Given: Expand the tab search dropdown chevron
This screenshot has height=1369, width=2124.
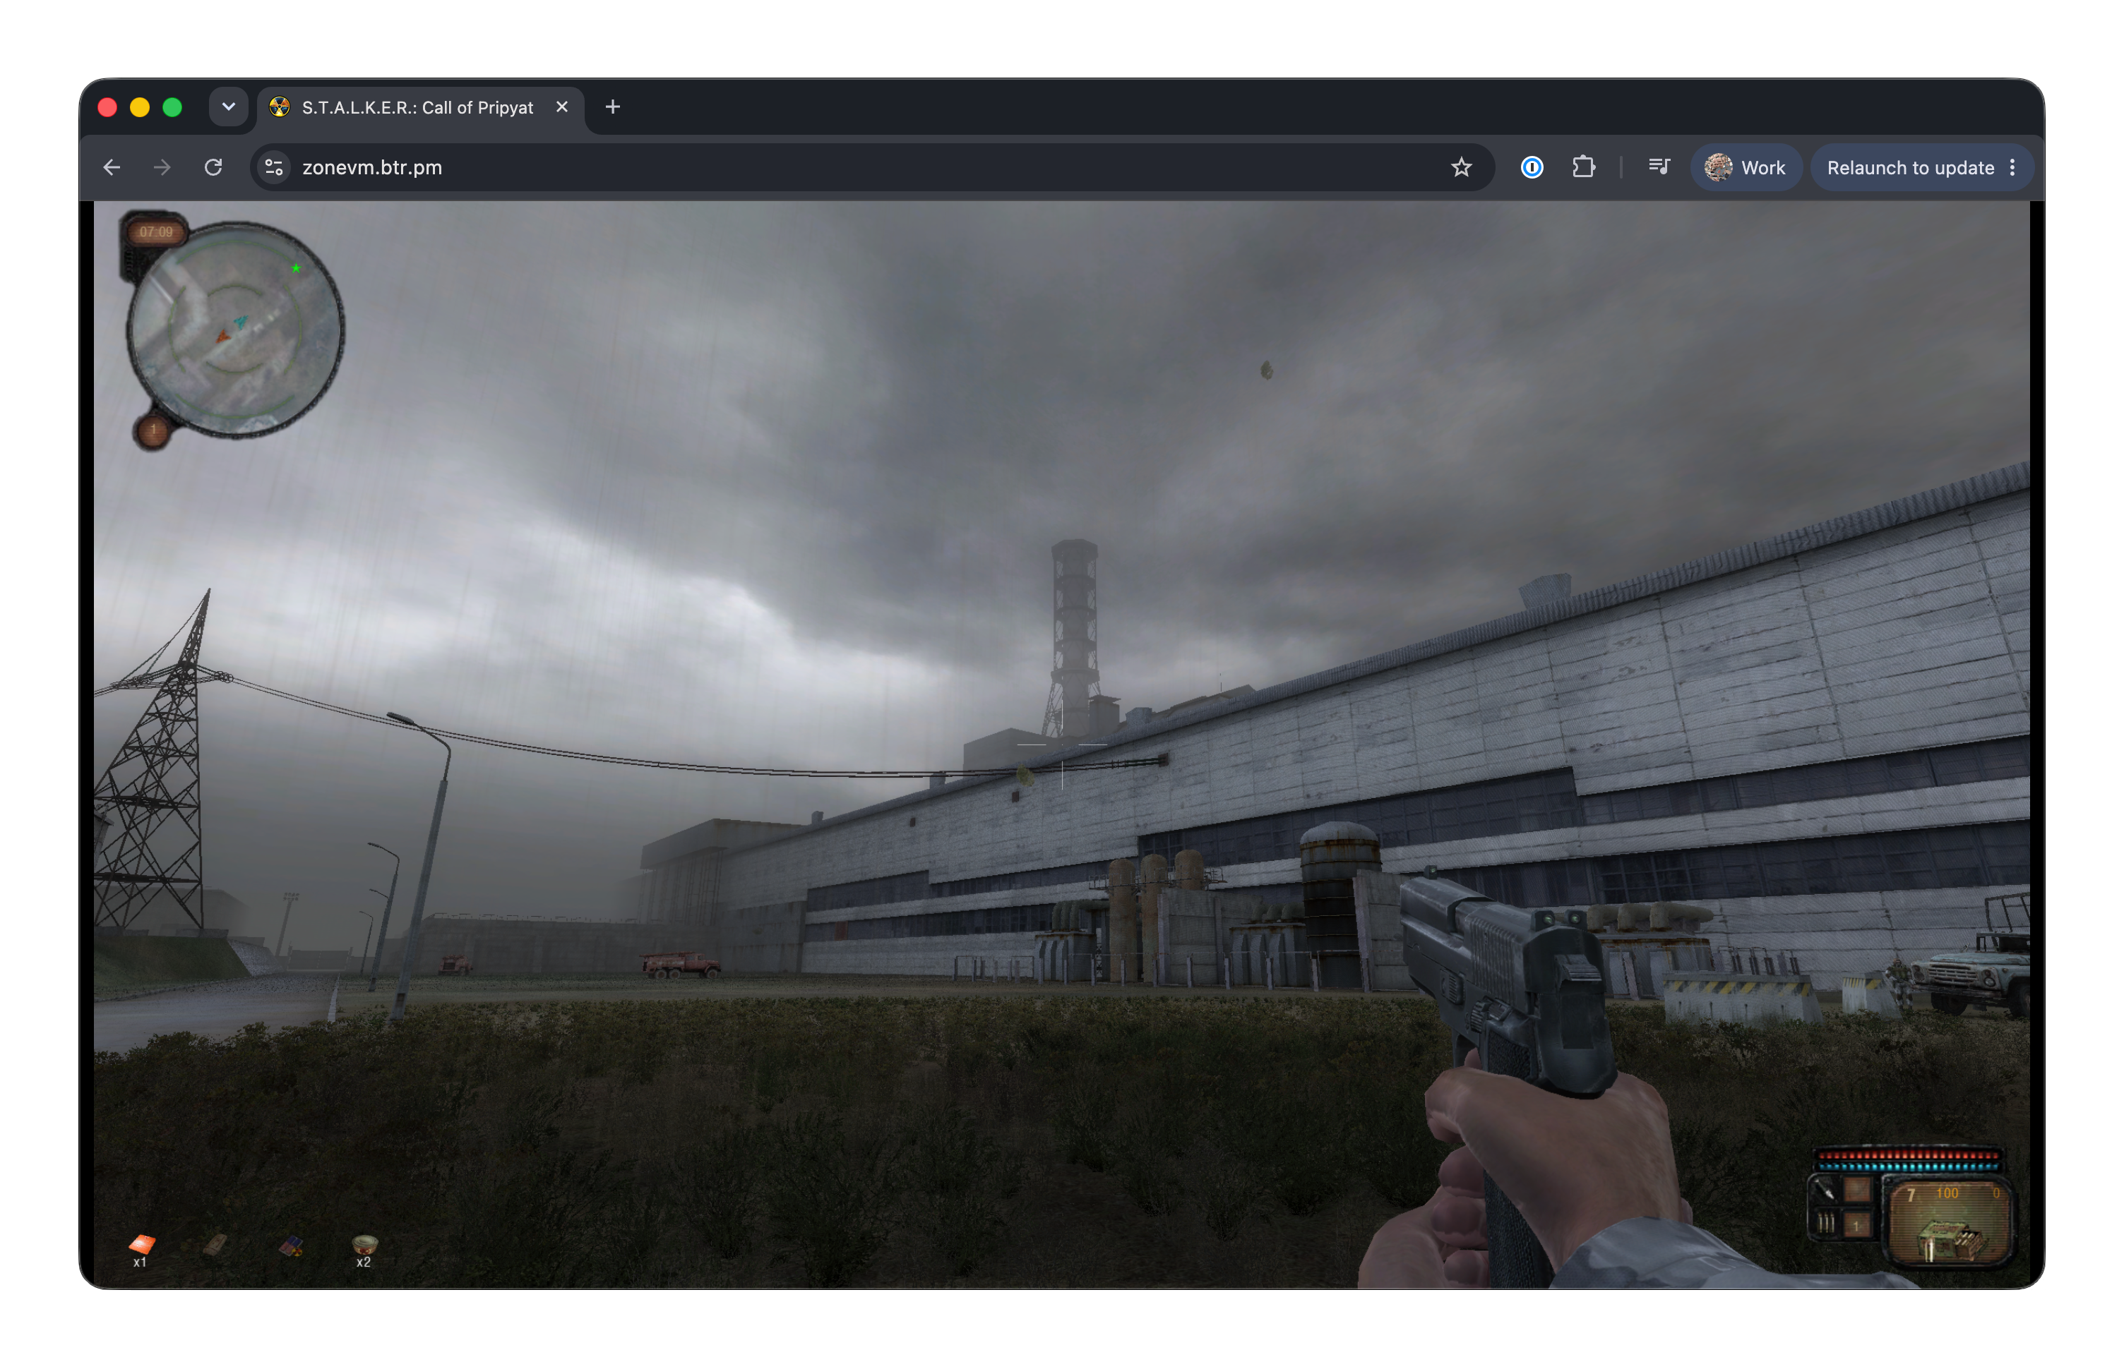Looking at the screenshot, I should pos(229,107).
